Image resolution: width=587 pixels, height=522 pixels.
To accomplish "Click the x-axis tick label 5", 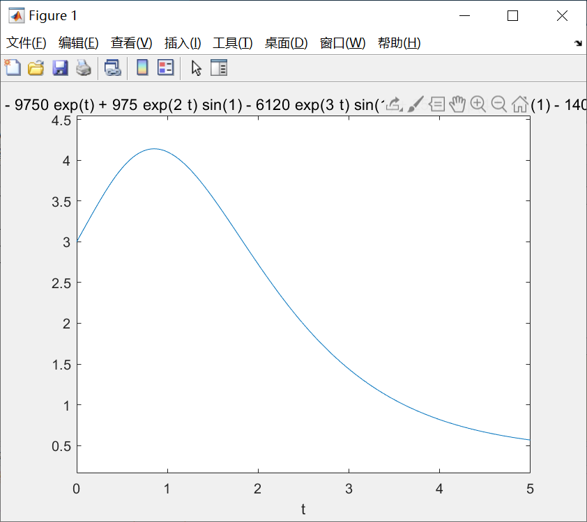I will (x=530, y=489).
